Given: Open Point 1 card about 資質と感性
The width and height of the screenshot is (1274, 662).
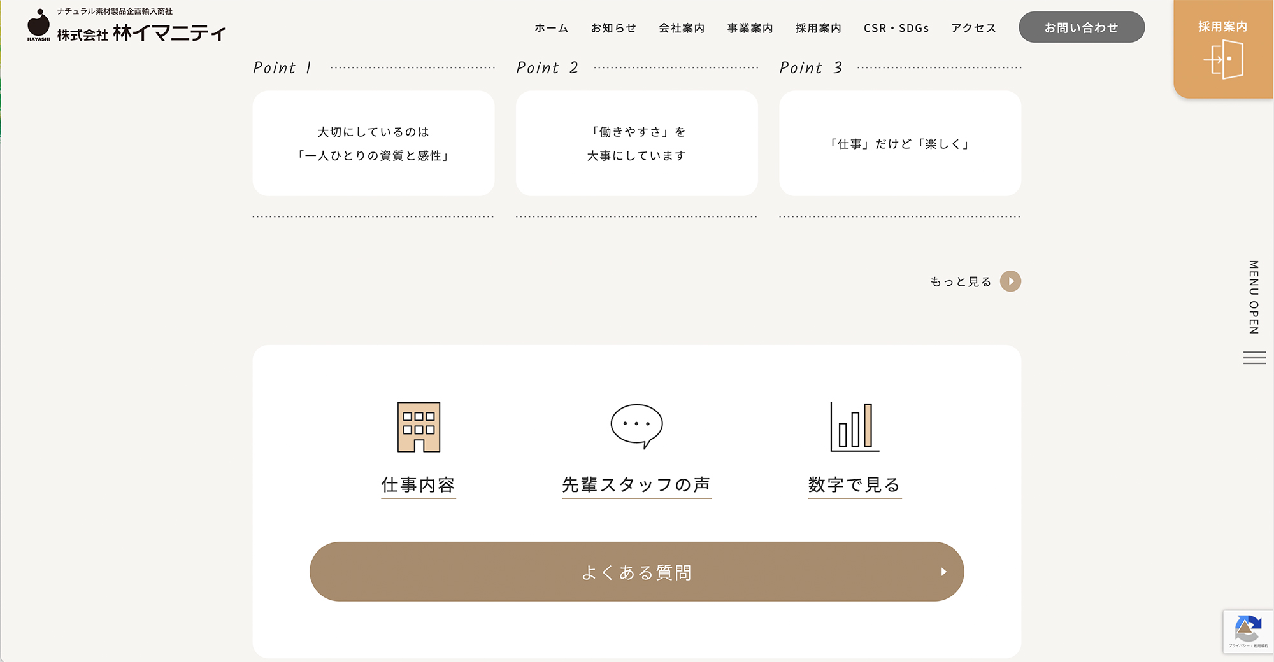Looking at the screenshot, I should [x=373, y=143].
